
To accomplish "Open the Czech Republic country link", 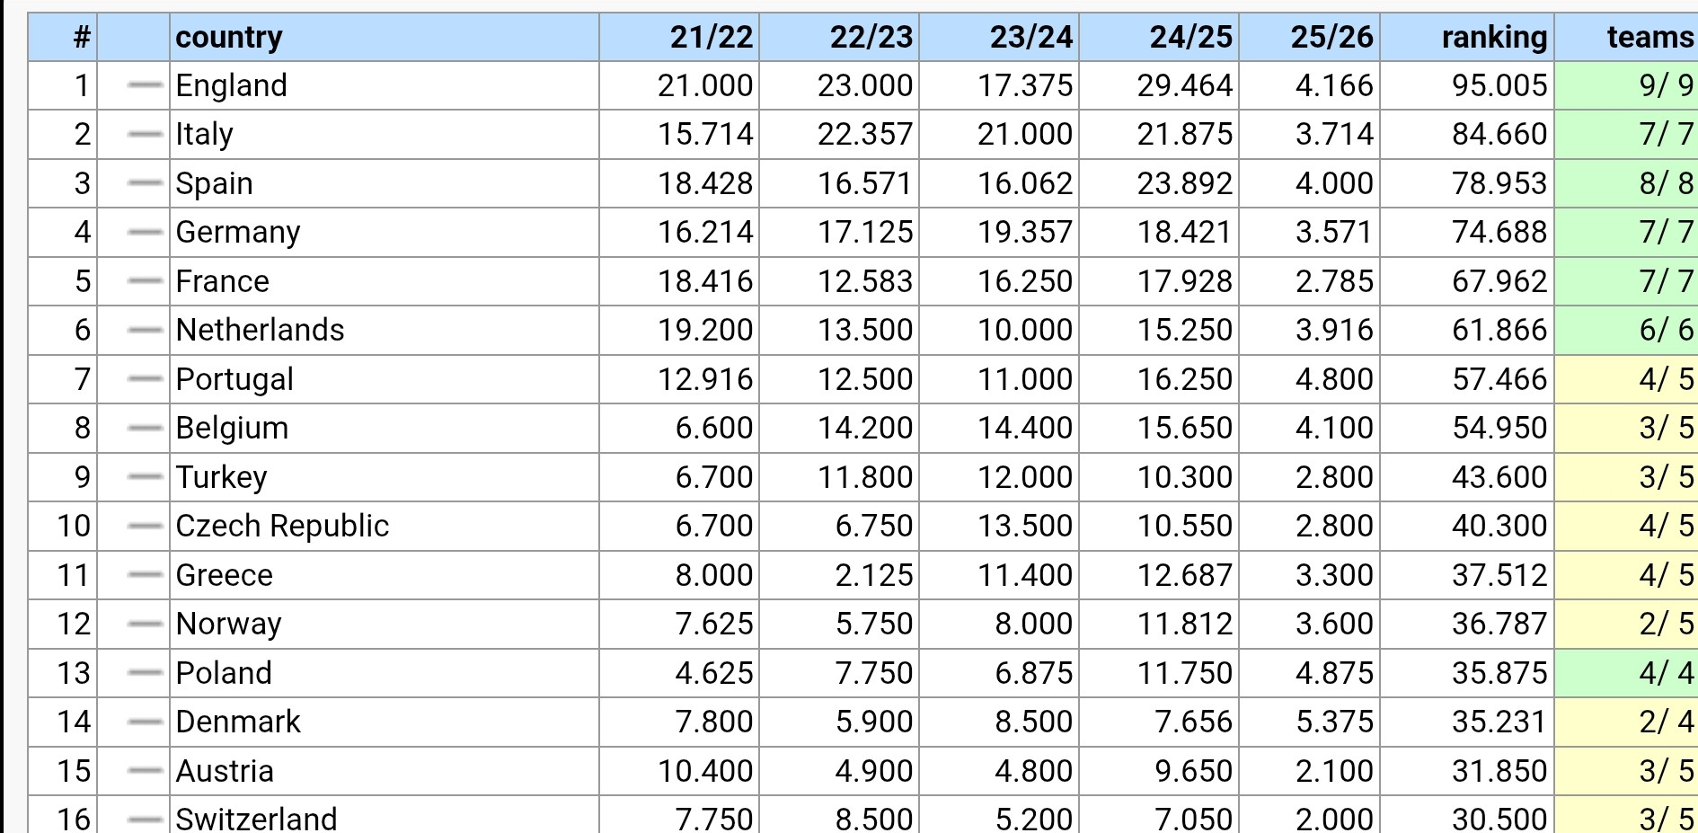I will click(282, 526).
